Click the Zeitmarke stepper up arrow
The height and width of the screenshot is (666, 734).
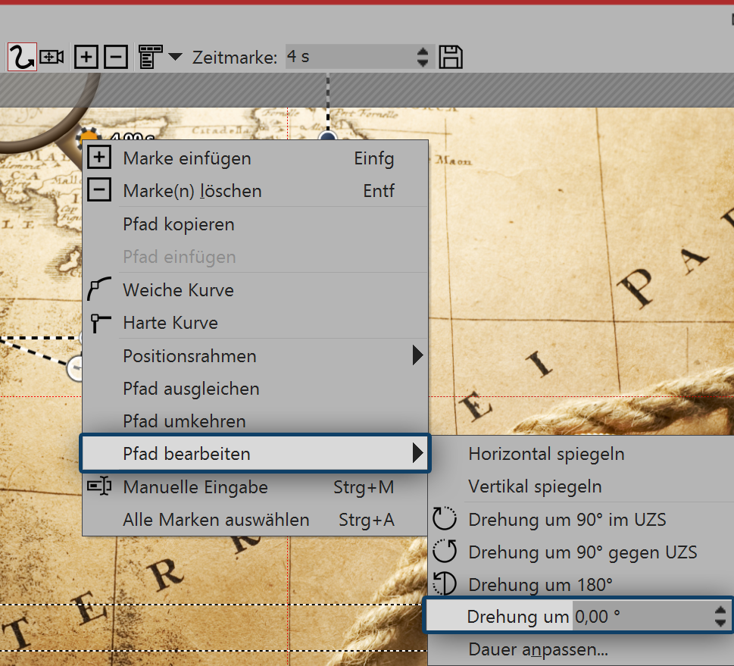[421, 51]
